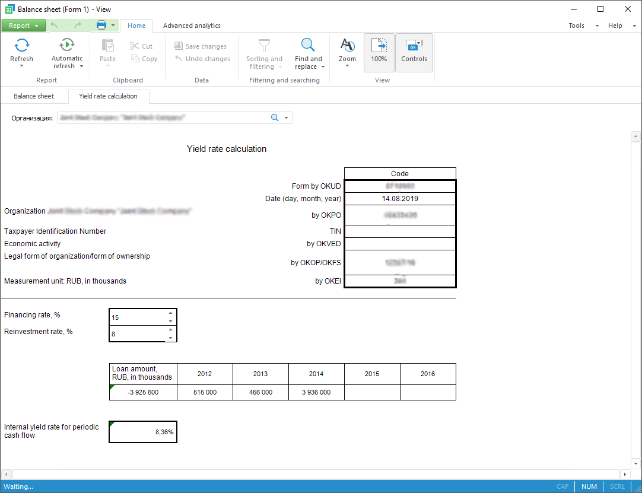Image resolution: width=642 pixels, height=493 pixels.
Task: Open the Zoom tool in the View group
Action: [347, 46]
